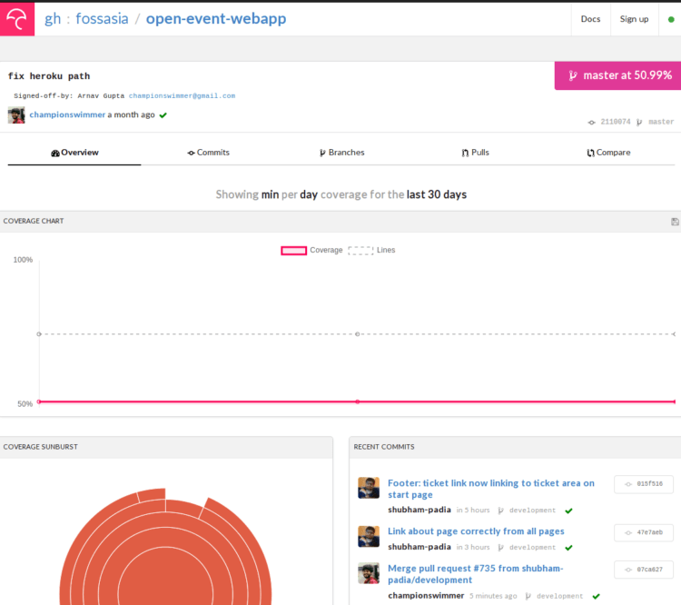Open the Codecov umbrella logo home
681x605 pixels.
(x=17, y=19)
